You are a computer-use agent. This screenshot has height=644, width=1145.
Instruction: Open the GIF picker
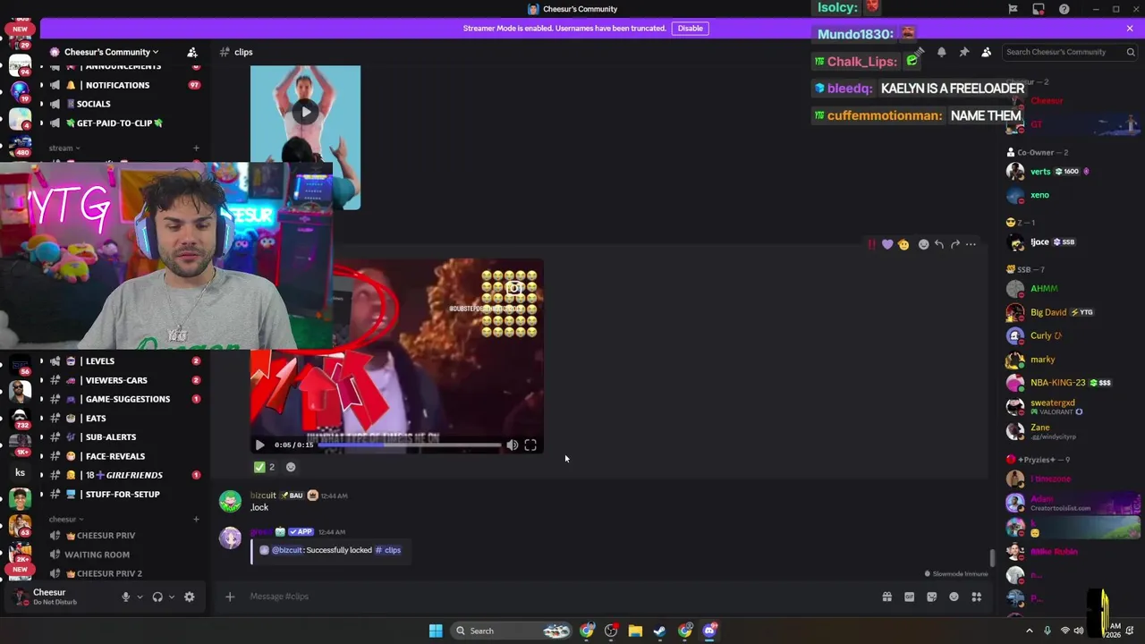(909, 597)
